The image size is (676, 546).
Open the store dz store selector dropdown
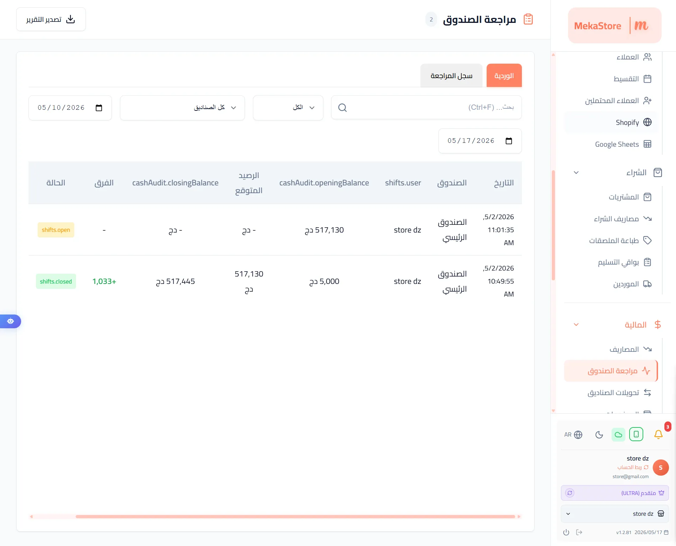tap(614, 514)
